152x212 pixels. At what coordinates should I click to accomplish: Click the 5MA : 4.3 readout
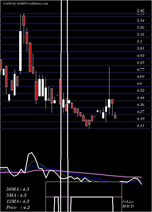pyautogui.click(x=16, y=195)
